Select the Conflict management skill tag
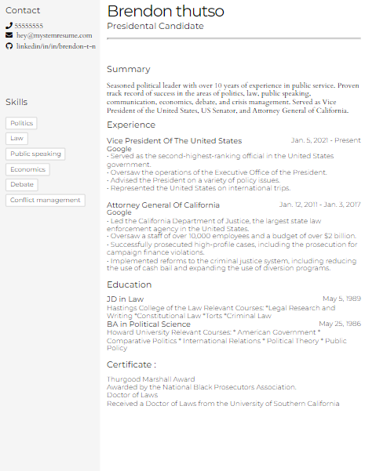Image resolution: width=365 pixels, height=471 pixels. [46, 201]
